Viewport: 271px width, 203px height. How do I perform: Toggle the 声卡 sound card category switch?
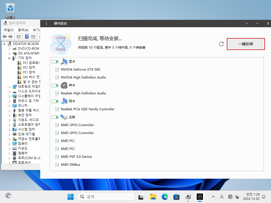(55, 85)
